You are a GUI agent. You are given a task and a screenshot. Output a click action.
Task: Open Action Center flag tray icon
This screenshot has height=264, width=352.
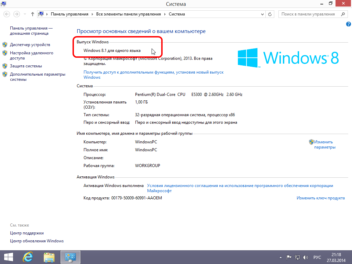[289, 257]
